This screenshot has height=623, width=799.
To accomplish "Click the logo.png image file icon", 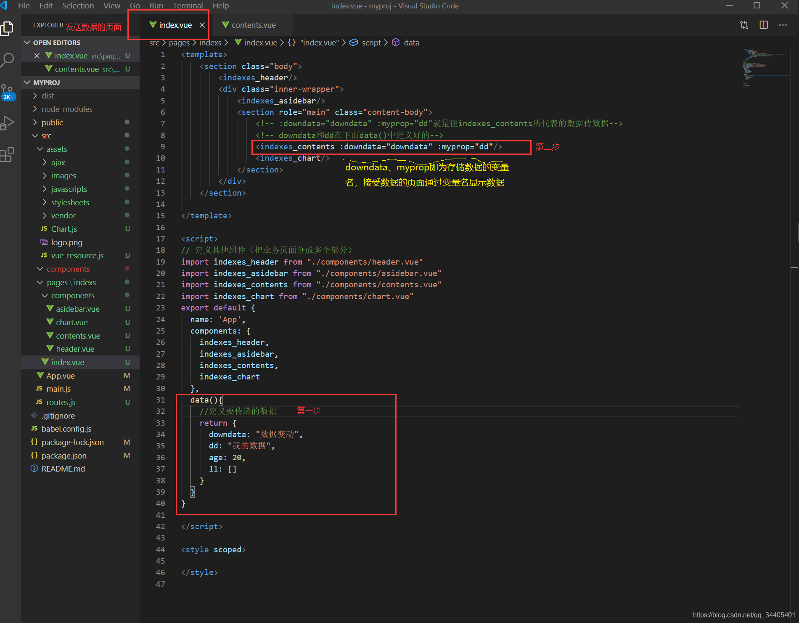I will pos(44,242).
